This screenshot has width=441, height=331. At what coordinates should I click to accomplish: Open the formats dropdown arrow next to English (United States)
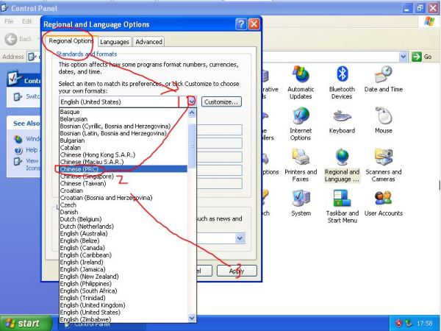[192, 102]
